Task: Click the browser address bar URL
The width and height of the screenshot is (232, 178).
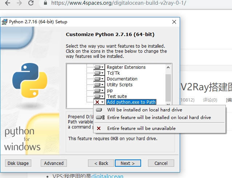Action: 119,3
